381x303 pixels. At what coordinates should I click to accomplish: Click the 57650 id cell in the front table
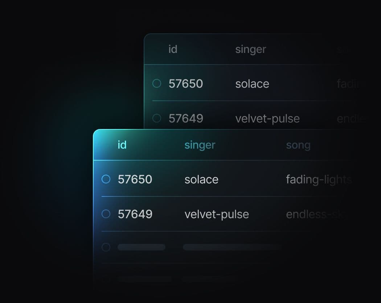[x=135, y=179]
